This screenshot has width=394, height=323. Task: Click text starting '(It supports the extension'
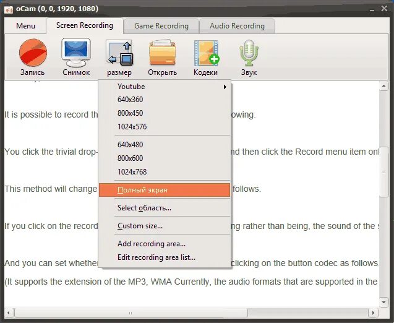point(191,282)
